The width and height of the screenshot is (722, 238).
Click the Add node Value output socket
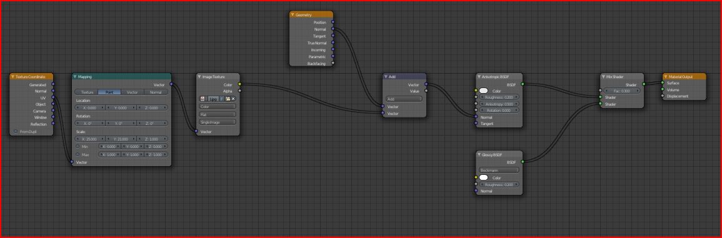(x=426, y=91)
